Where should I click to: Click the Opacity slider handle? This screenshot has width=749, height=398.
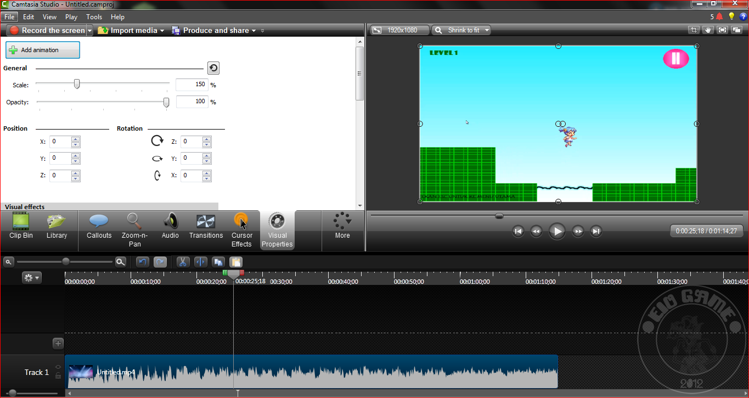point(166,102)
